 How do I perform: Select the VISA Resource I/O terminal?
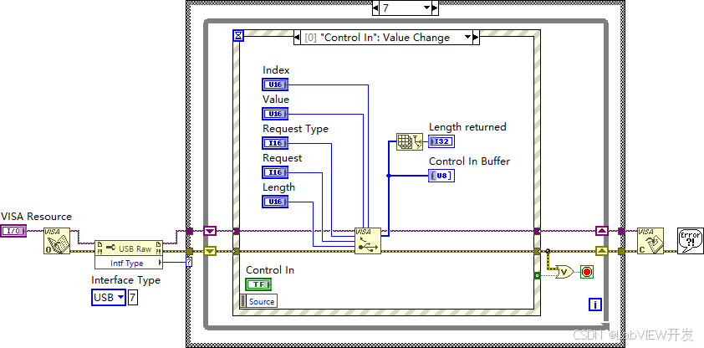click(13, 231)
